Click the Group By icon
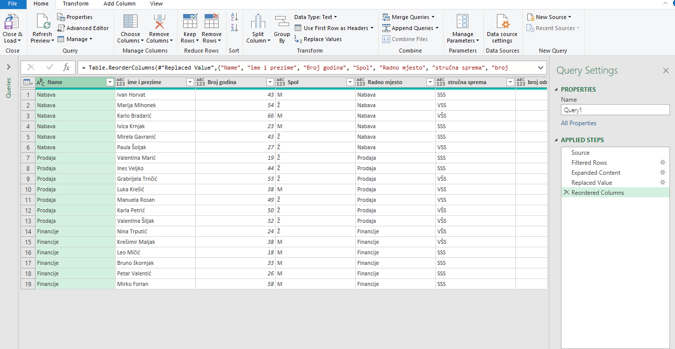675x349 pixels. click(x=282, y=23)
